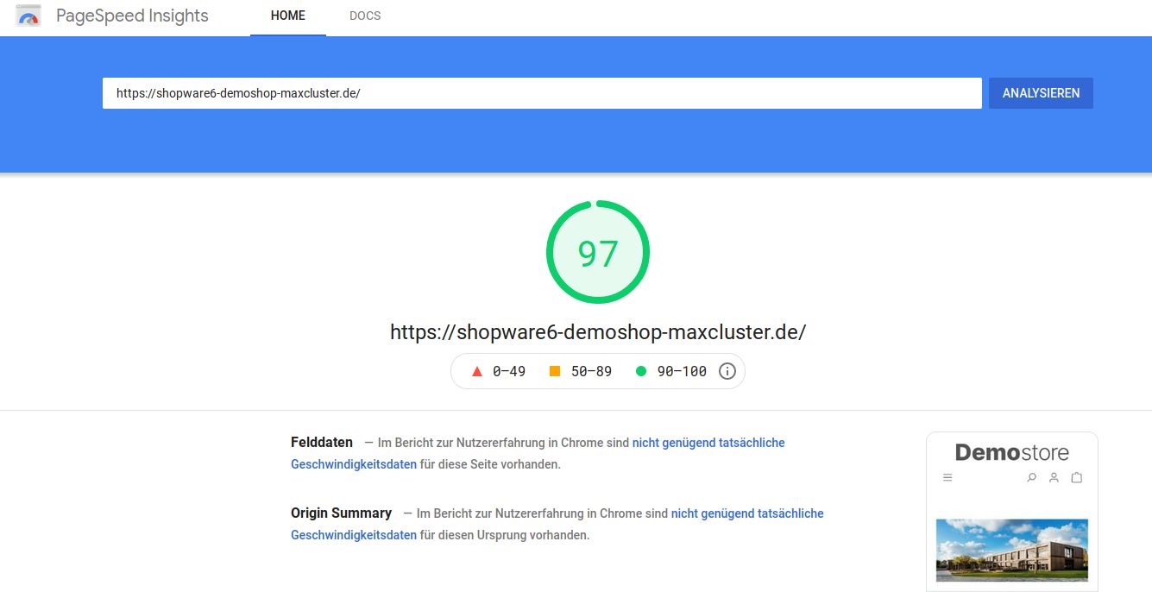The width and height of the screenshot is (1152, 592).
Task: Click the hamburger menu icon in Demostore preview
Action: click(x=947, y=477)
